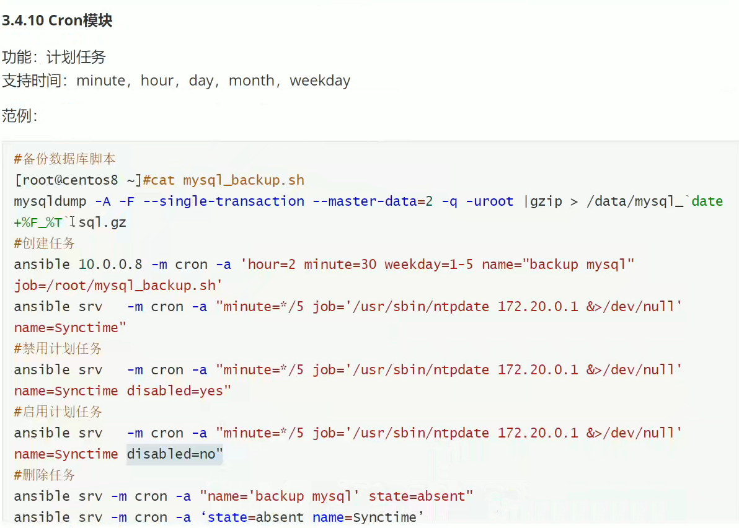Click the comment "#删除任务"
Image resolution: width=739 pixels, height=528 pixels.
(44, 475)
